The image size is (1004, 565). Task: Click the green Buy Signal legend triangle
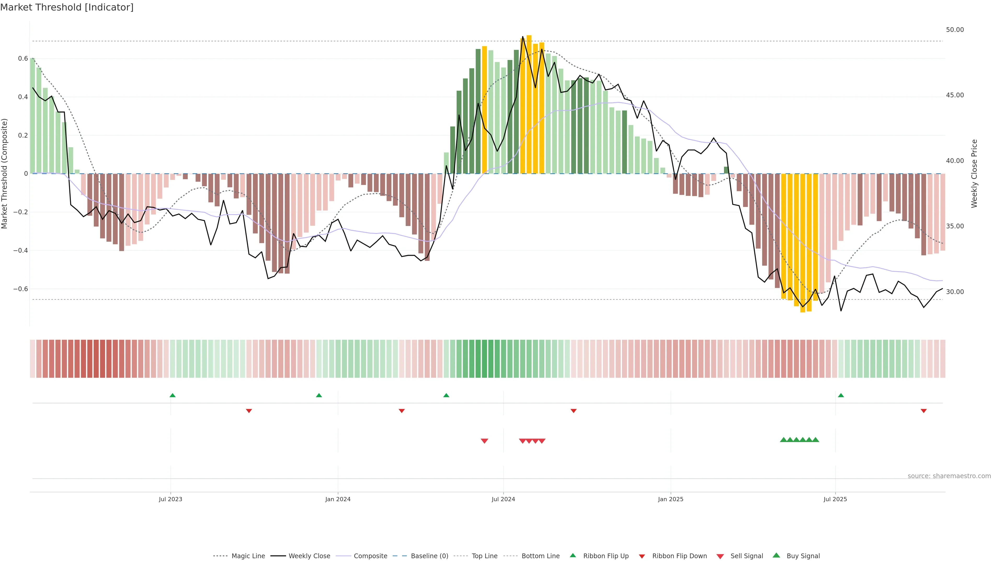click(776, 555)
